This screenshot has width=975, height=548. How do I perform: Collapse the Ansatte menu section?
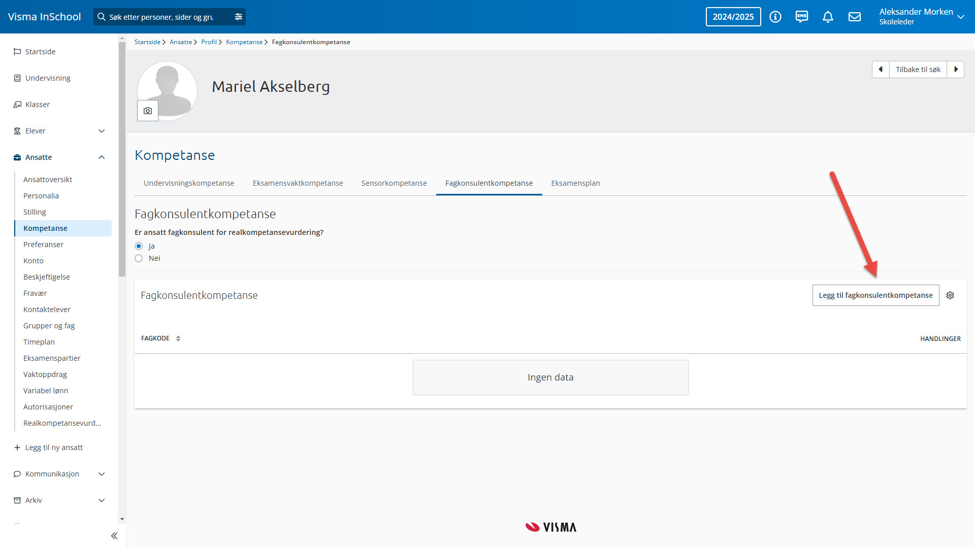pyautogui.click(x=102, y=157)
